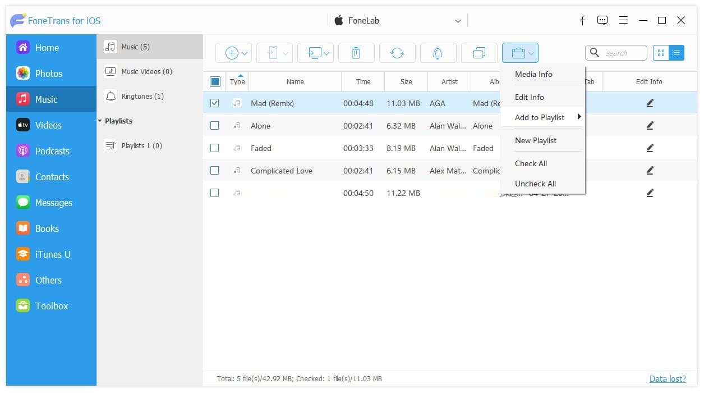Click the bell ringtone maker icon
The image size is (704, 393).
tap(438, 53)
